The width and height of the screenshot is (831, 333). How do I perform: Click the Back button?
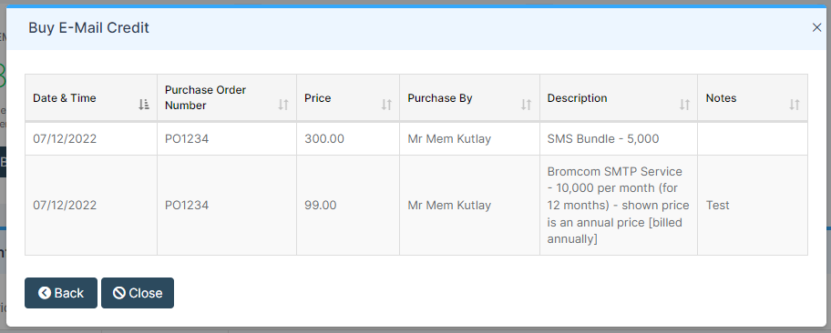61,293
